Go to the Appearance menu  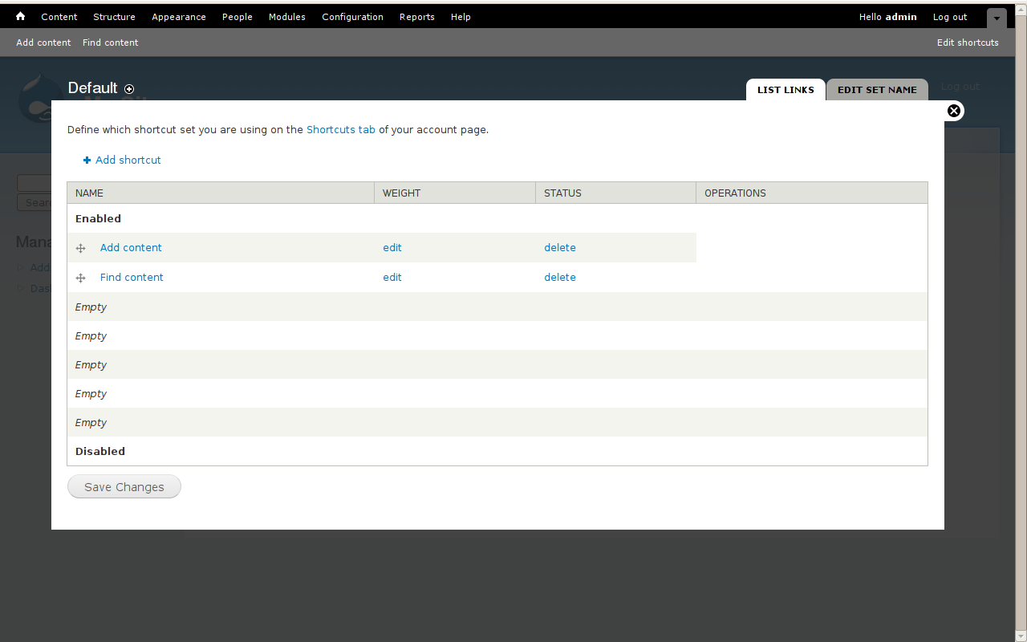pos(179,17)
